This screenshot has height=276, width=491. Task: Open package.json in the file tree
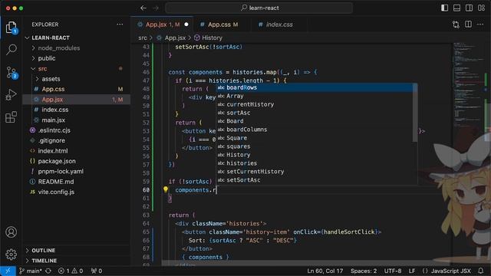(56, 162)
